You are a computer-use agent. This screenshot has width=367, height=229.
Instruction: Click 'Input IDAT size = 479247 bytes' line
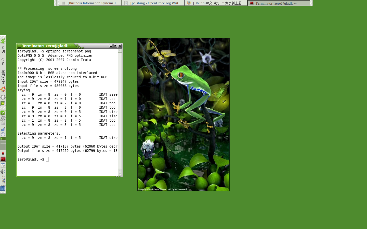coord(48,81)
